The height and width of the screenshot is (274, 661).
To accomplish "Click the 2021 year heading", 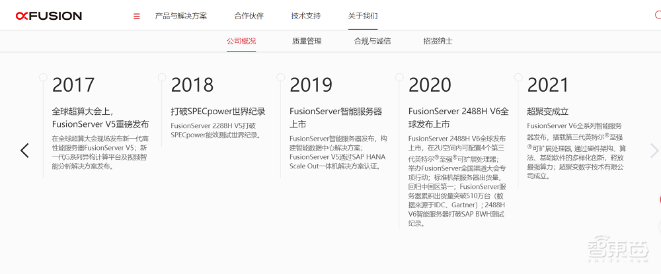I will pyautogui.click(x=548, y=85).
